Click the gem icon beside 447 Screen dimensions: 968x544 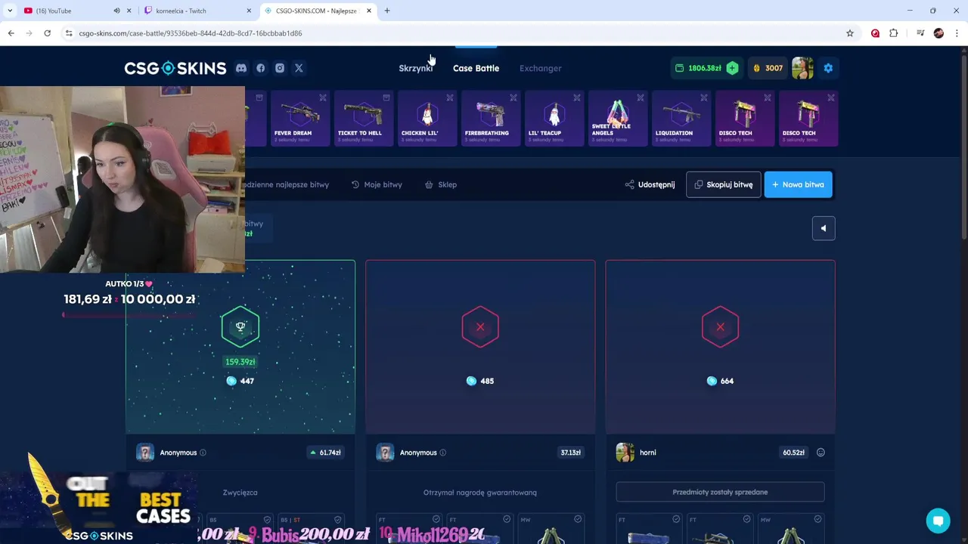[x=231, y=381]
